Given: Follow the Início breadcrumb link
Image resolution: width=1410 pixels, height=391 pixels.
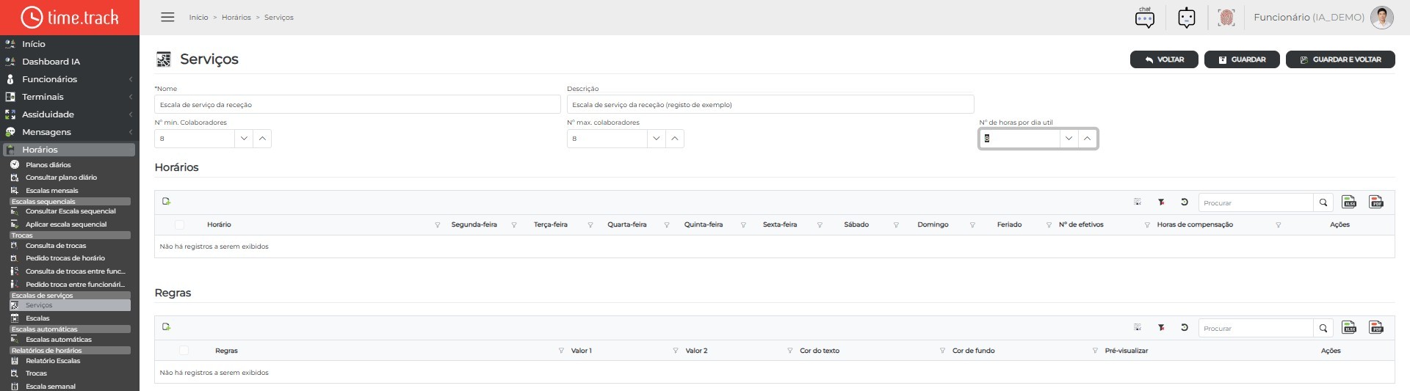Looking at the screenshot, I should click(x=198, y=18).
